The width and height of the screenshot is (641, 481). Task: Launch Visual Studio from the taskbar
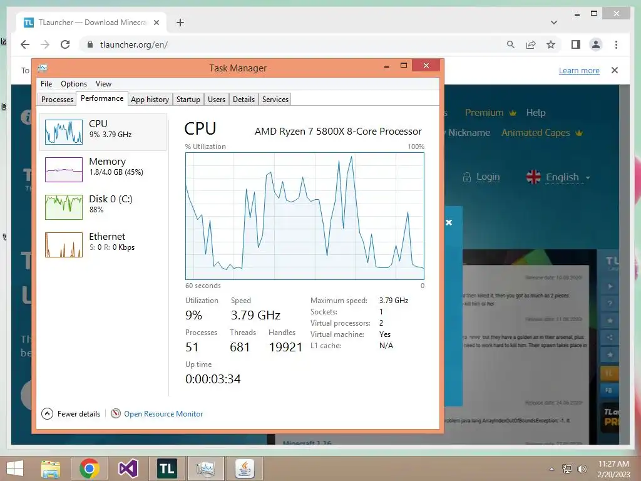pos(128,468)
